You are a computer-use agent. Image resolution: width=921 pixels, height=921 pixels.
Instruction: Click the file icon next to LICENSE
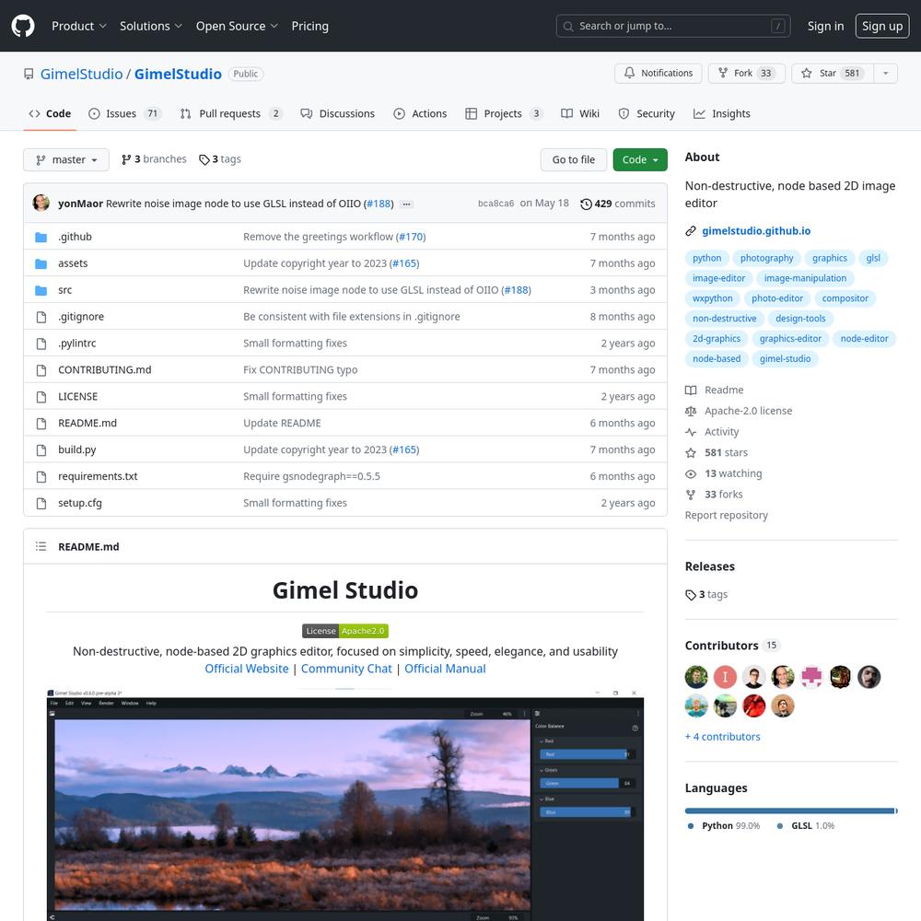click(x=41, y=396)
